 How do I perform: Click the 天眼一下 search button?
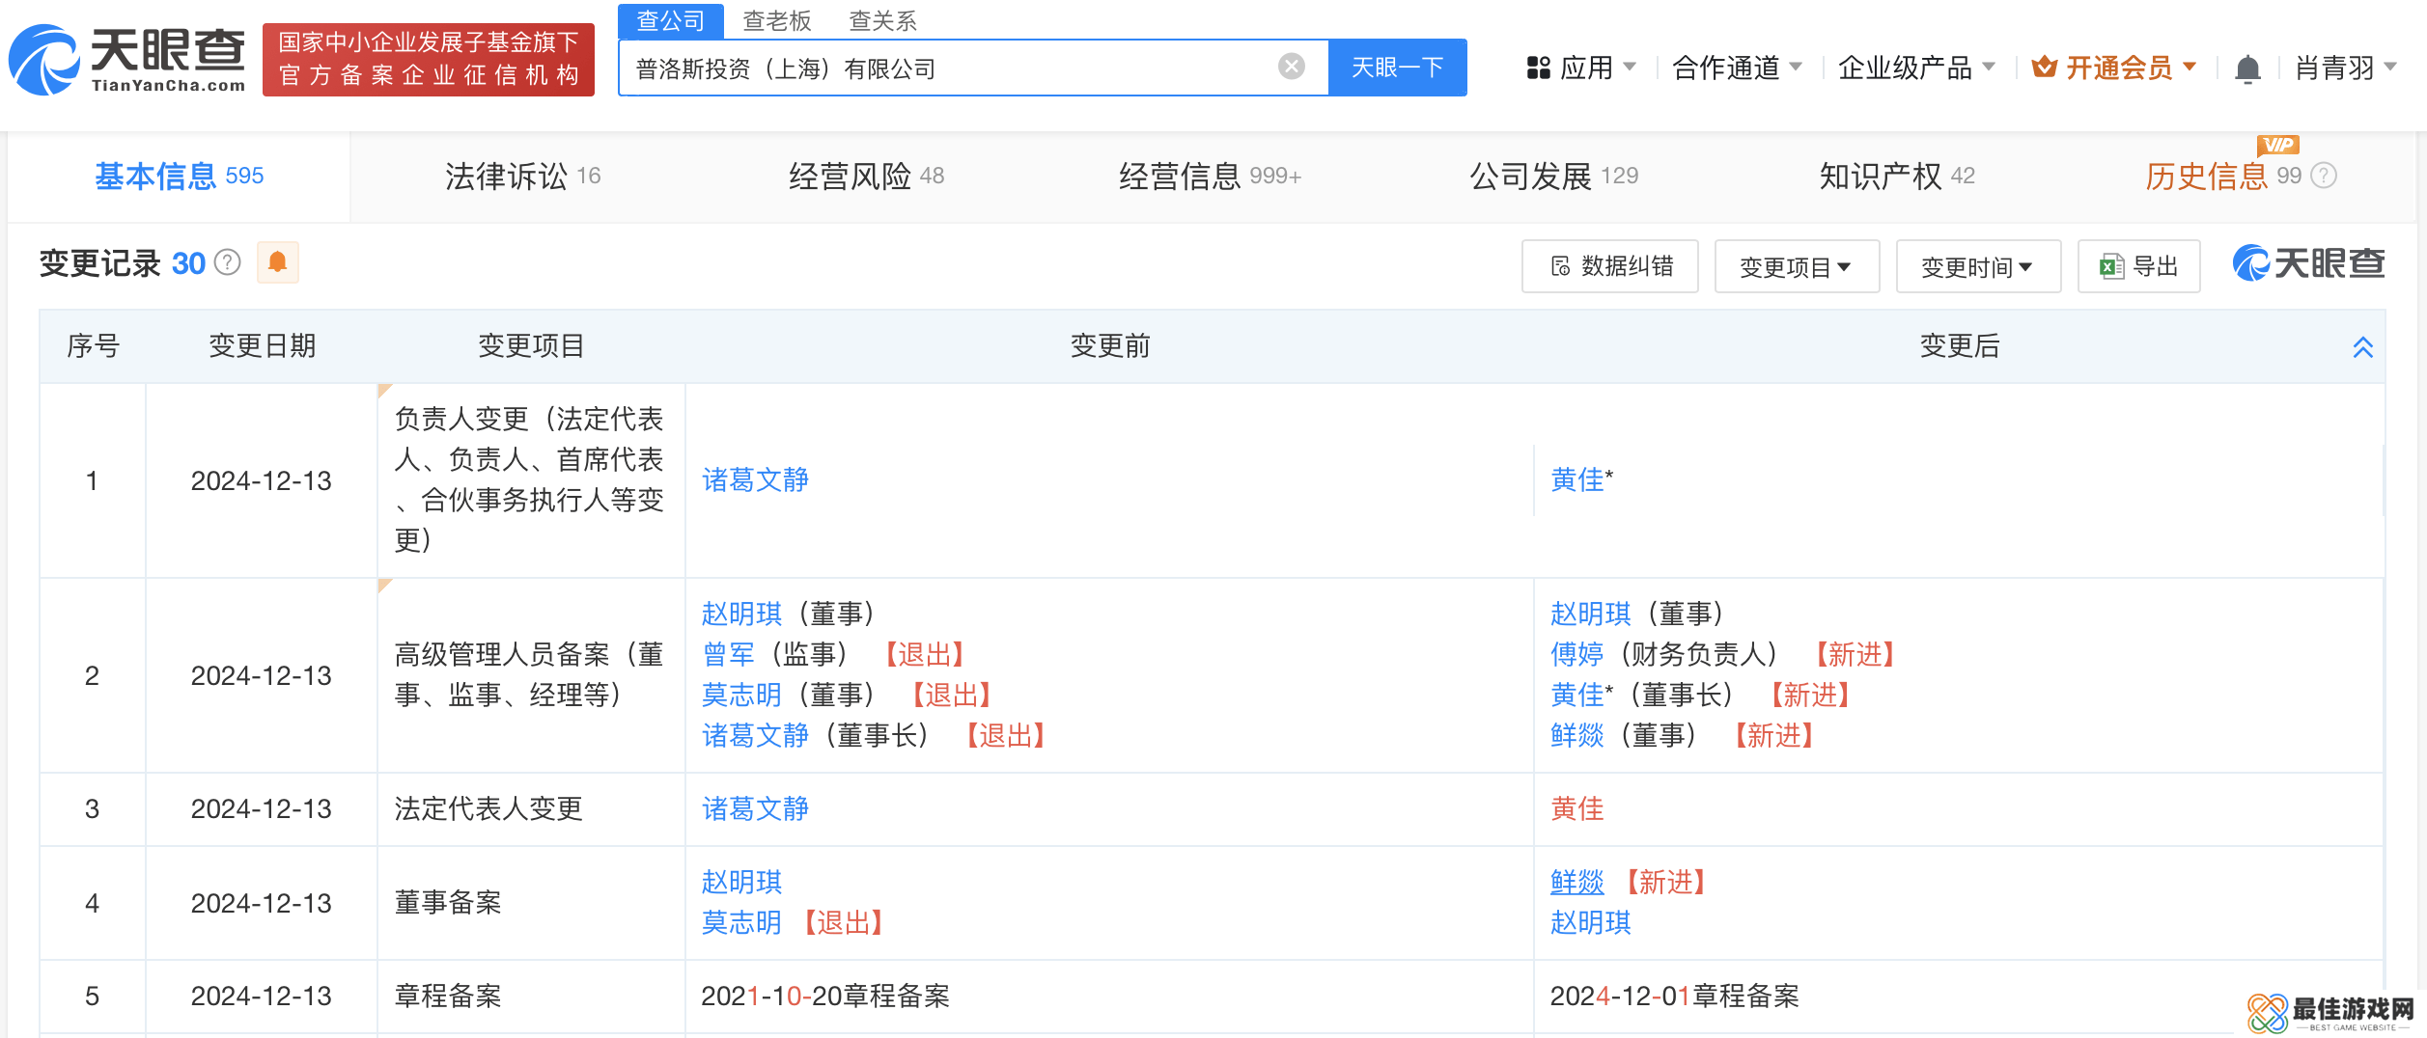[1397, 68]
